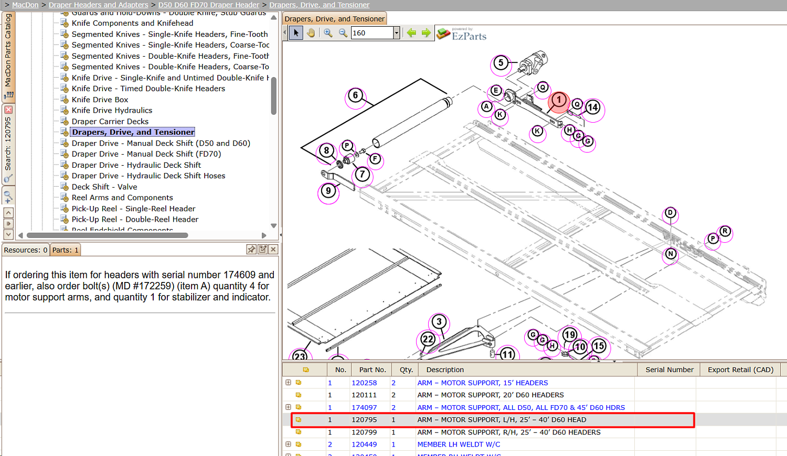Open Draper Headers and Adapters breadcrumb
The width and height of the screenshot is (787, 456).
(x=99, y=5)
